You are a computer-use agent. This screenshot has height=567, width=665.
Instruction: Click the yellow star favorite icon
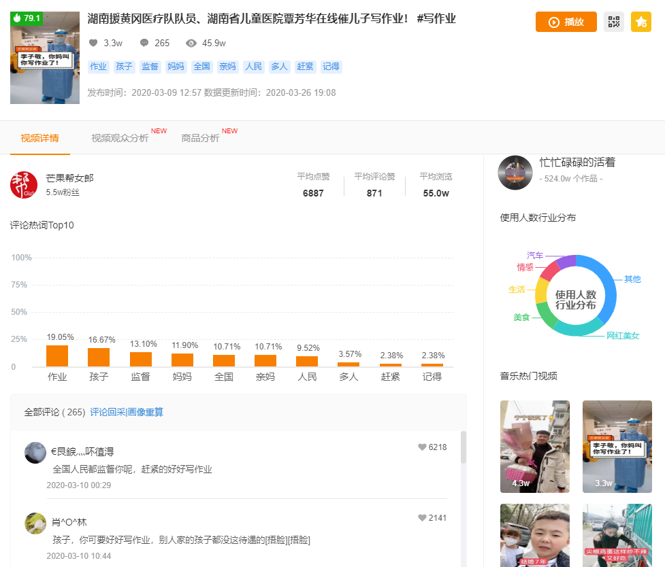click(x=640, y=22)
